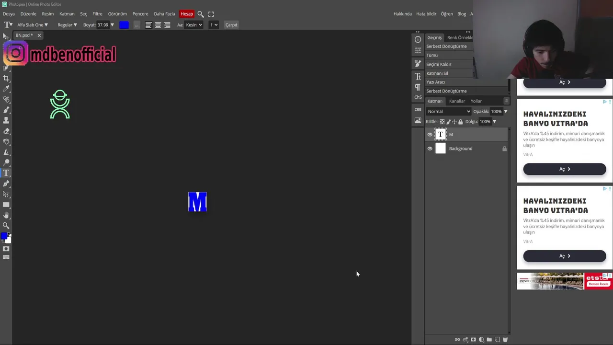Open the Info panel icon
This screenshot has width=613, height=345.
point(418,39)
